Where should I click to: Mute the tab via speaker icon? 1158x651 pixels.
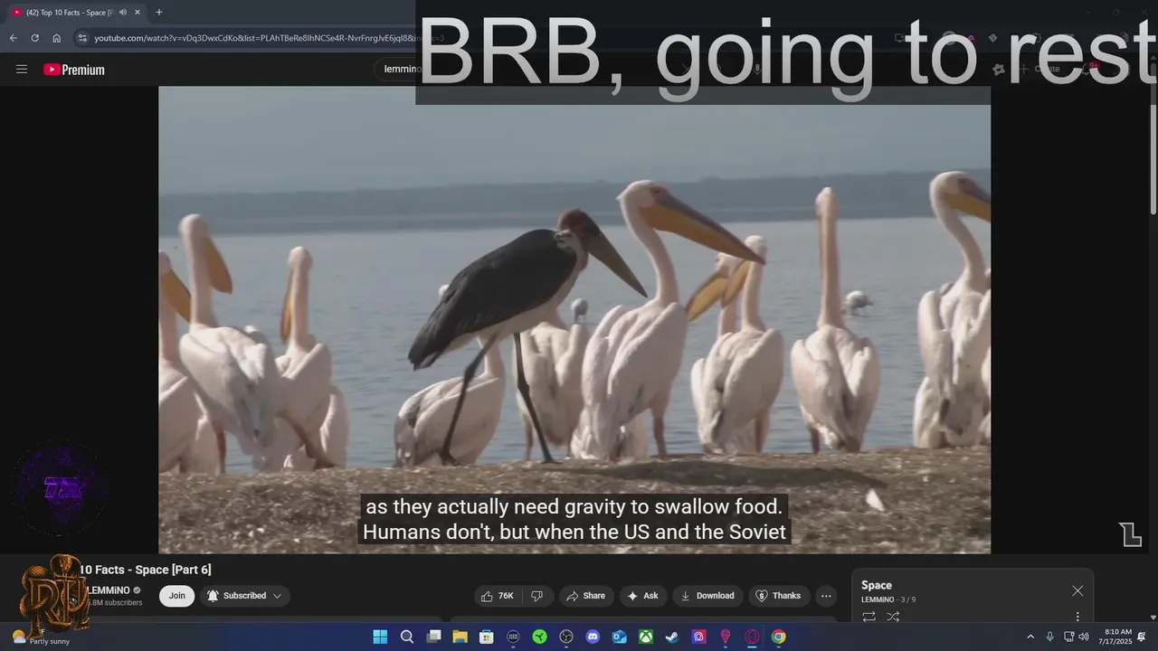pyautogui.click(x=122, y=12)
